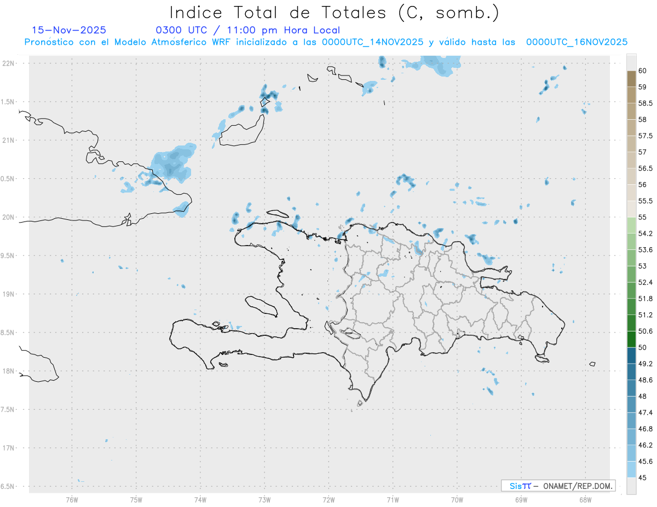This screenshot has height=507, width=657.
Task: Click the "74W" longitude label
Action: click(x=200, y=499)
